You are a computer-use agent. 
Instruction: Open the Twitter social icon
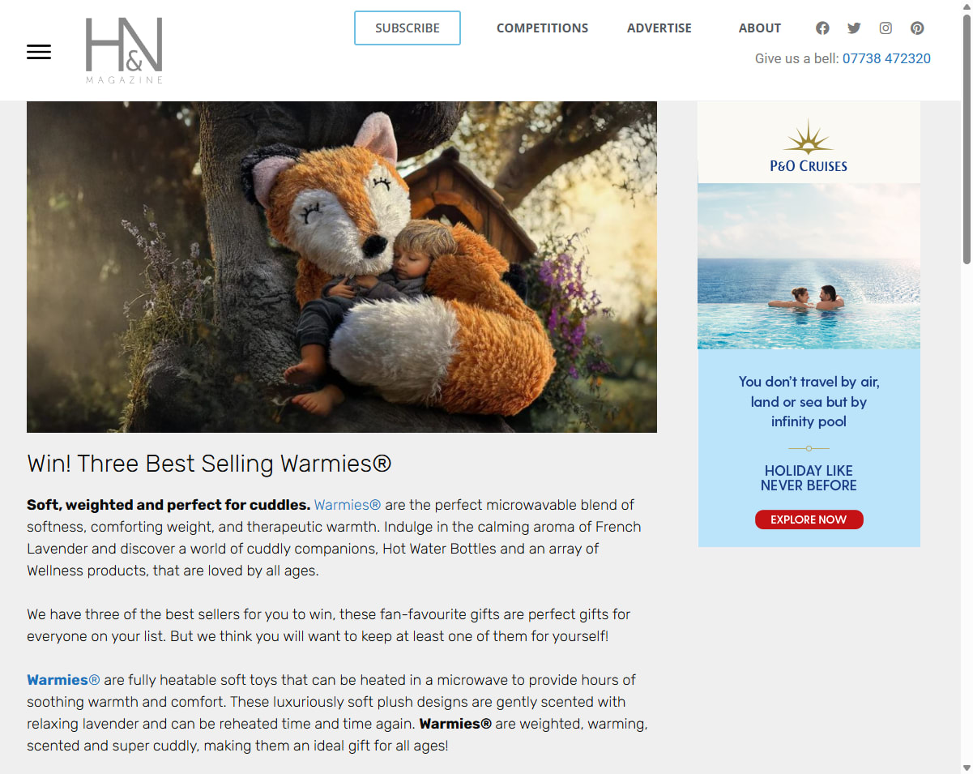coord(854,28)
